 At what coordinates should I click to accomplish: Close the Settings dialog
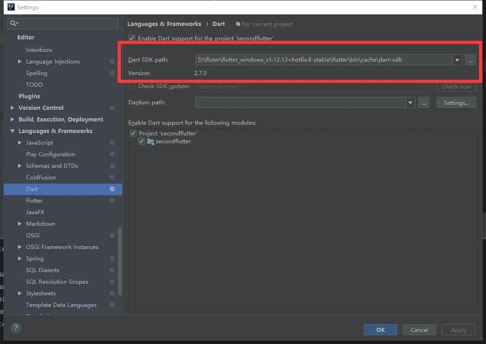475,7
